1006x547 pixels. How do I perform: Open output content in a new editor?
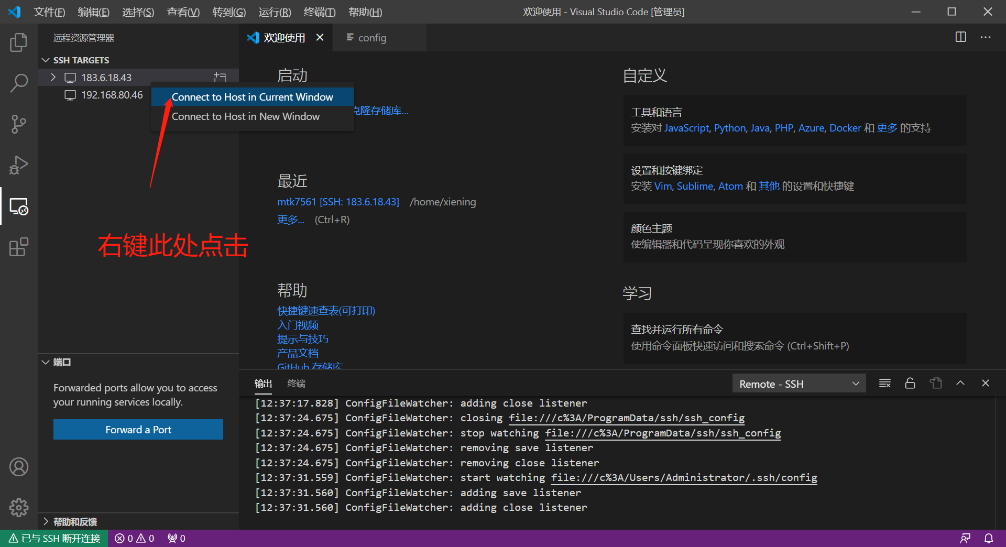(936, 383)
